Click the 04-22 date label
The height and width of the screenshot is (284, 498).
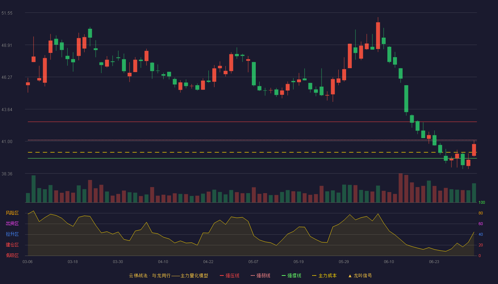point(208,262)
